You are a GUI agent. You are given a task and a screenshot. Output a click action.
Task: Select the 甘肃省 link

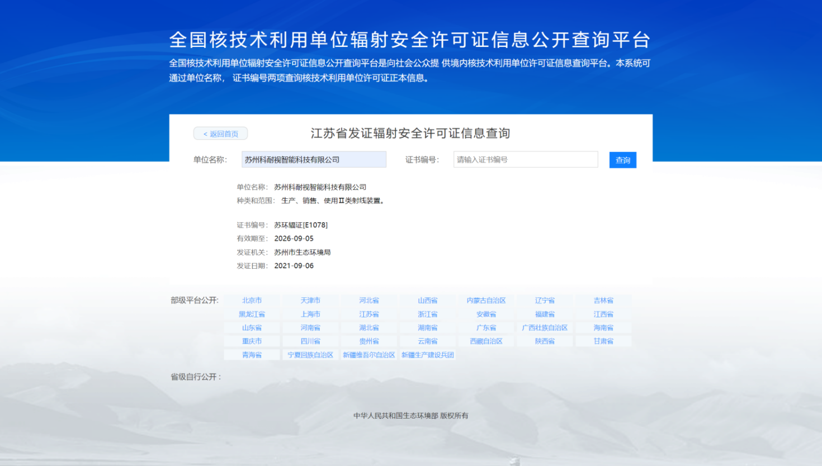(603, 341)
